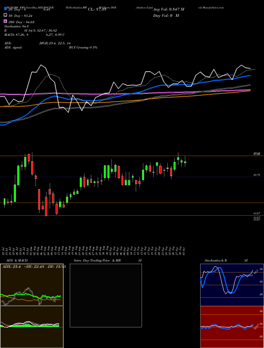Click the 'BUY Growing @ 3%' signal text
264x348 pixels.
(x=83, y=47)
